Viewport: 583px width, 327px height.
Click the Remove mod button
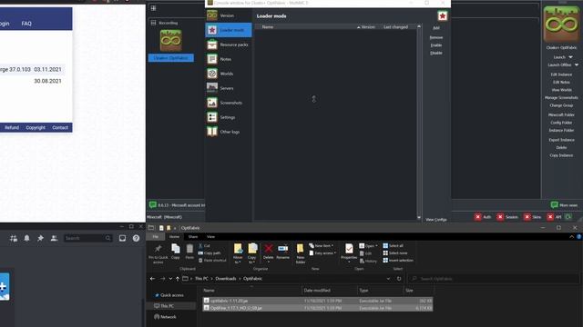pyautogui.click(x=436, y=37)
